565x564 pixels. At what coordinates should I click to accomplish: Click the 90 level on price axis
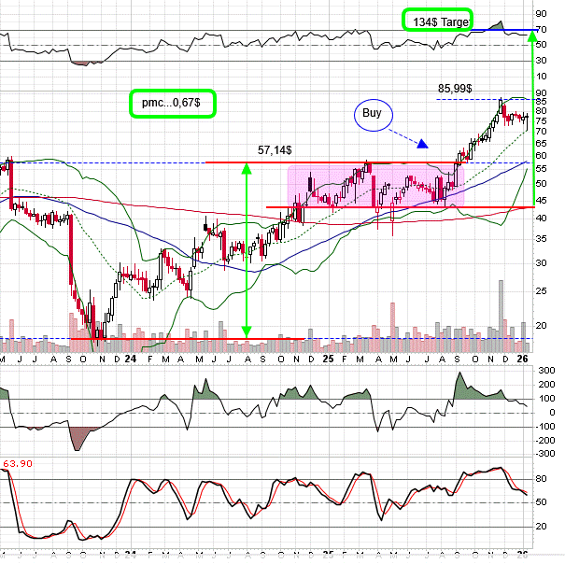pos(541,92)
